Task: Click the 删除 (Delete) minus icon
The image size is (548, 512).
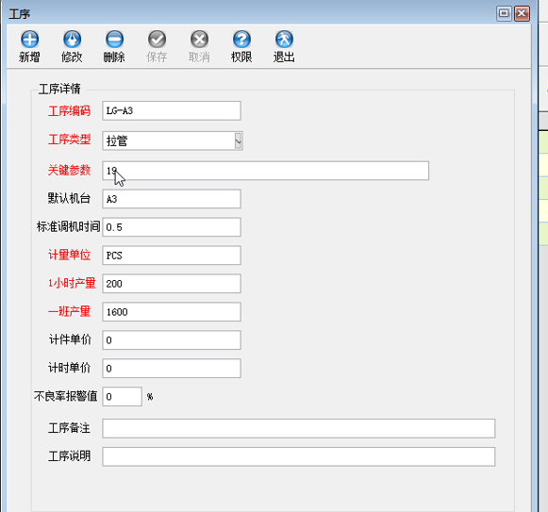Action: 114,40
